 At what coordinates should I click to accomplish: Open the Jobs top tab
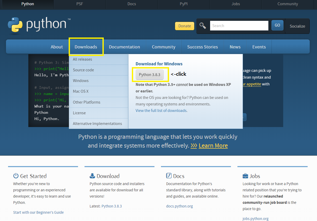click(x=236, y=4)
